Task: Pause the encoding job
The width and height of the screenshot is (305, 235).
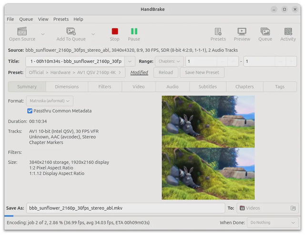Action: point(134,31)
